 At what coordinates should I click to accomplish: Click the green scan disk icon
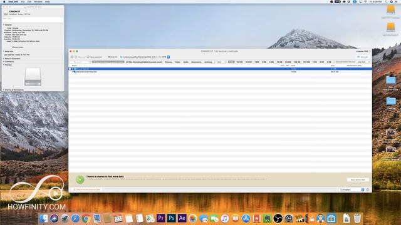click(x=80, y=179)
